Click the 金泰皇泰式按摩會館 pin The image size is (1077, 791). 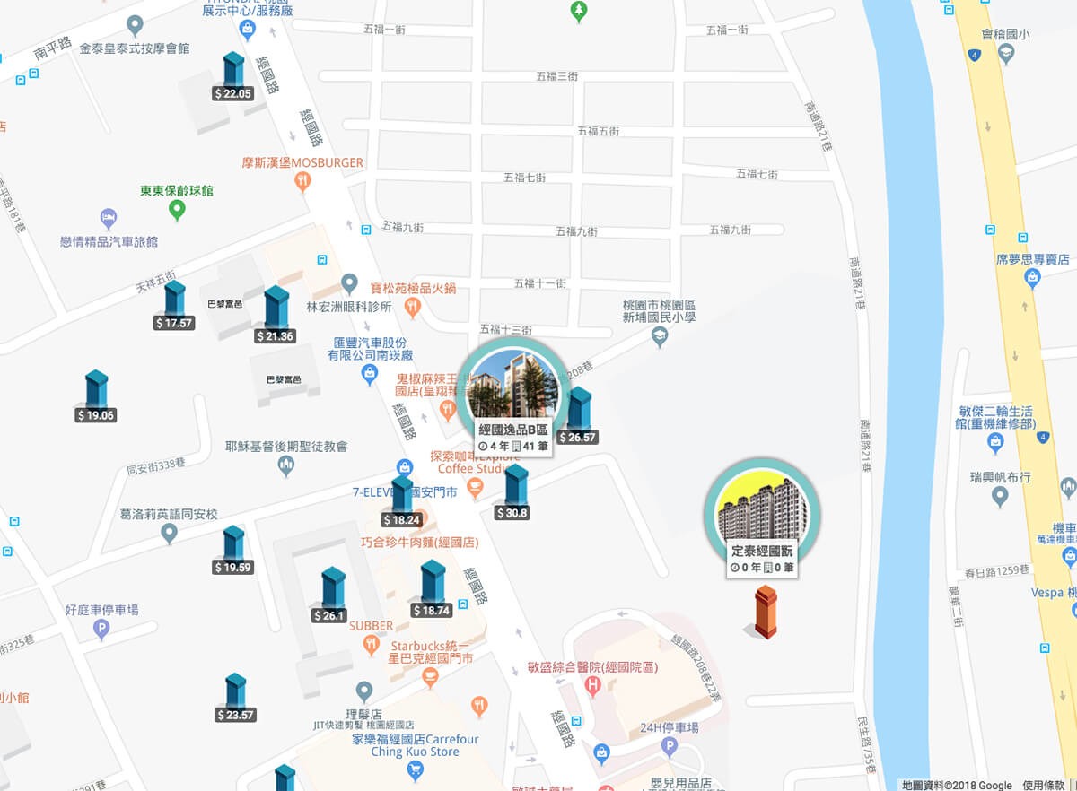tap(136, 25)
